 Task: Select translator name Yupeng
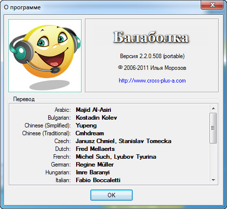pyautogui.click(x=86, y=125)
